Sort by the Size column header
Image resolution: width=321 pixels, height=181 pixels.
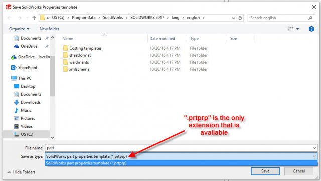[233, 39]
